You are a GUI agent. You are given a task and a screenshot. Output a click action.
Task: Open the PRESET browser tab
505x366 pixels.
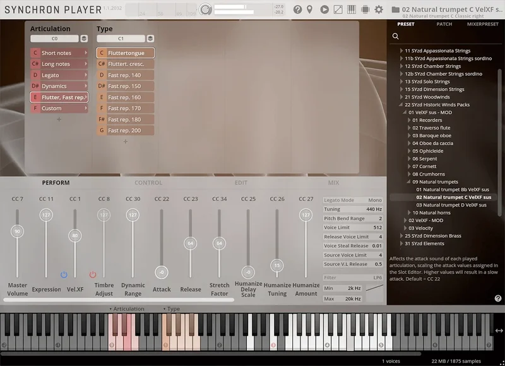[406, 24]
